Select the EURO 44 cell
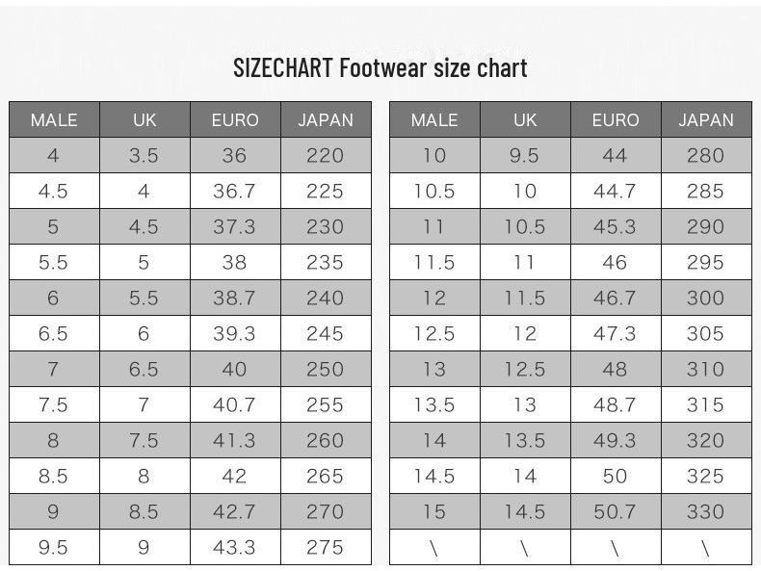This screenshot has width=761, height=571. (x=615, y=156)
